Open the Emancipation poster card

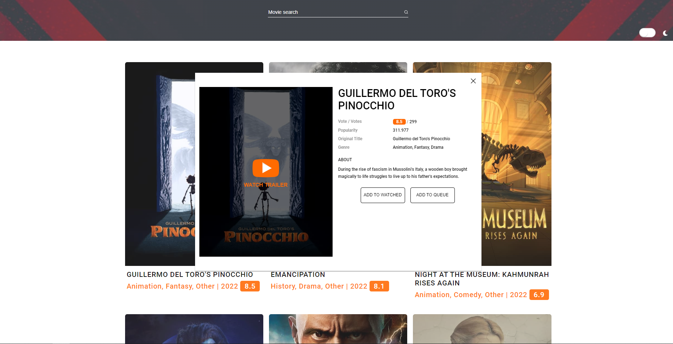338,67
